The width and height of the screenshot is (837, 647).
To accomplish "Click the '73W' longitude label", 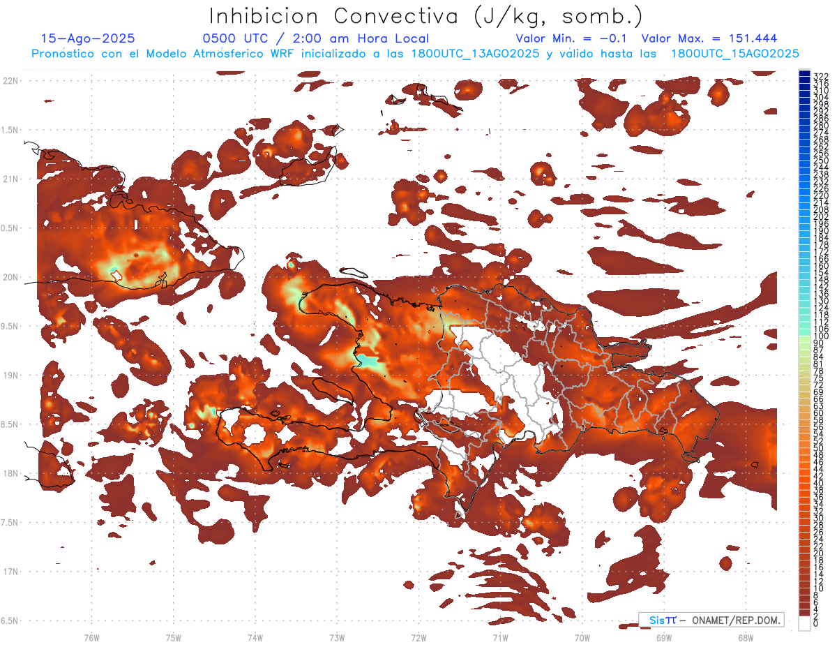I will 337,637.
